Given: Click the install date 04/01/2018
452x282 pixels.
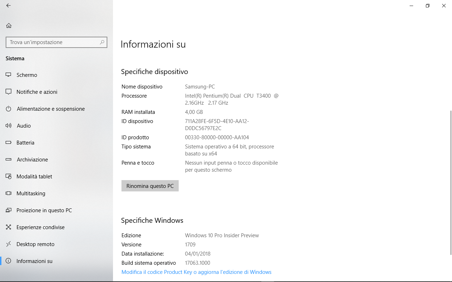Looking at the screenshot, I should click(x=198, y=254).
